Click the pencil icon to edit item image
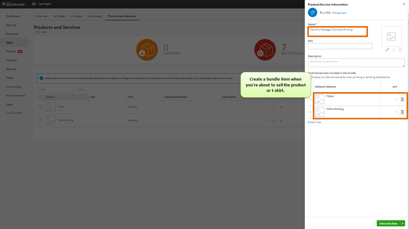 point(387,49)
